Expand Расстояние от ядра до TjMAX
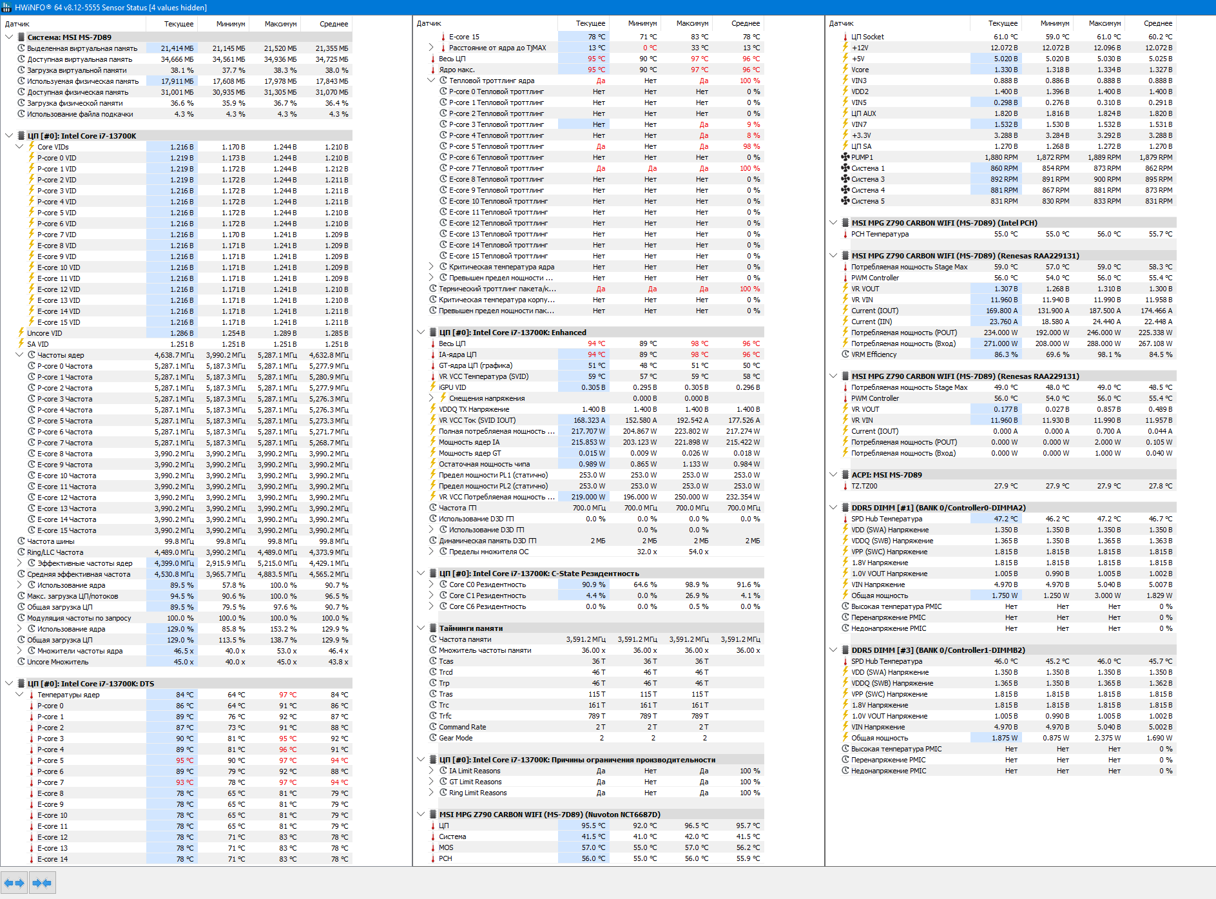 [x=431, y=48]
